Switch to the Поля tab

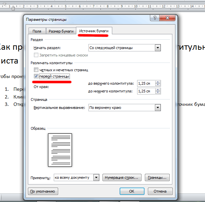37,31
